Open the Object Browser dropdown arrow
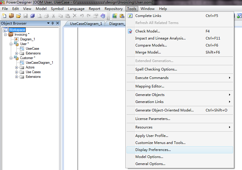Viewport: 242px width, 170px height. (48, 23)
